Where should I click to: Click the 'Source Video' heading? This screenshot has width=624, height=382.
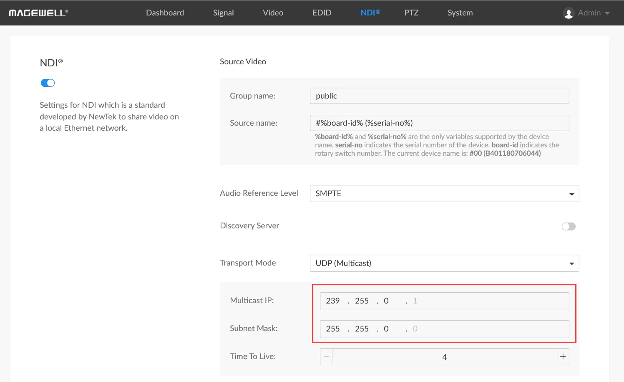point(243,61)
